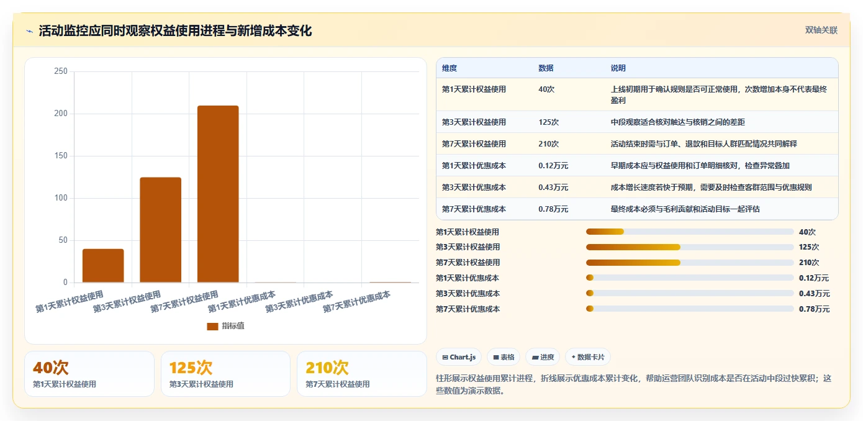Click the 第1天累计优惠成本 row name in the table
The width and height of the screenshot is (863, 421).
click(x=474, y=166)
